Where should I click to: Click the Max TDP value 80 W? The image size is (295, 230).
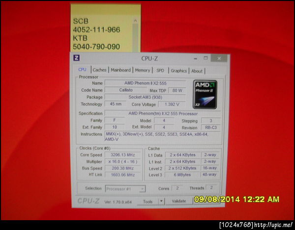click(177, 90)
